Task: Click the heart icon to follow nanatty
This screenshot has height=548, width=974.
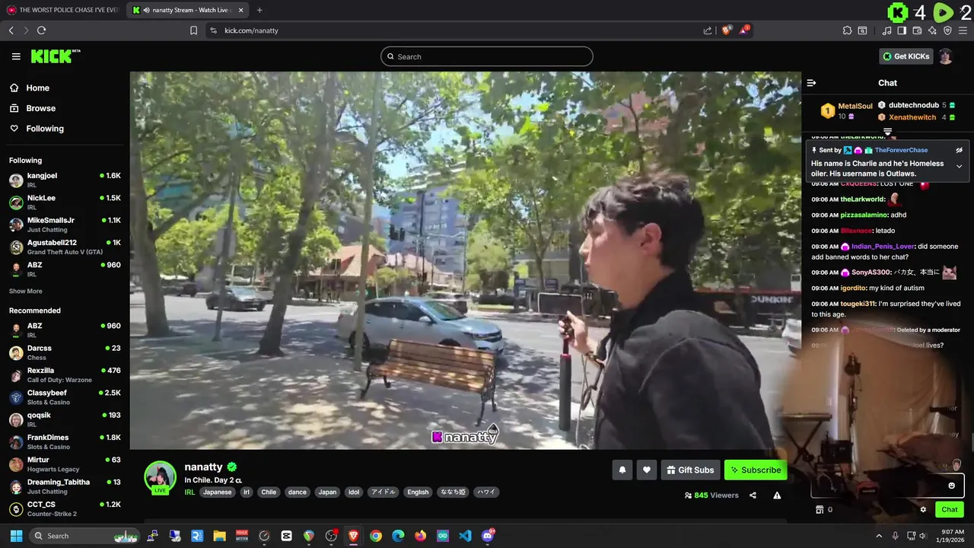Action: (x=646, y=470)
